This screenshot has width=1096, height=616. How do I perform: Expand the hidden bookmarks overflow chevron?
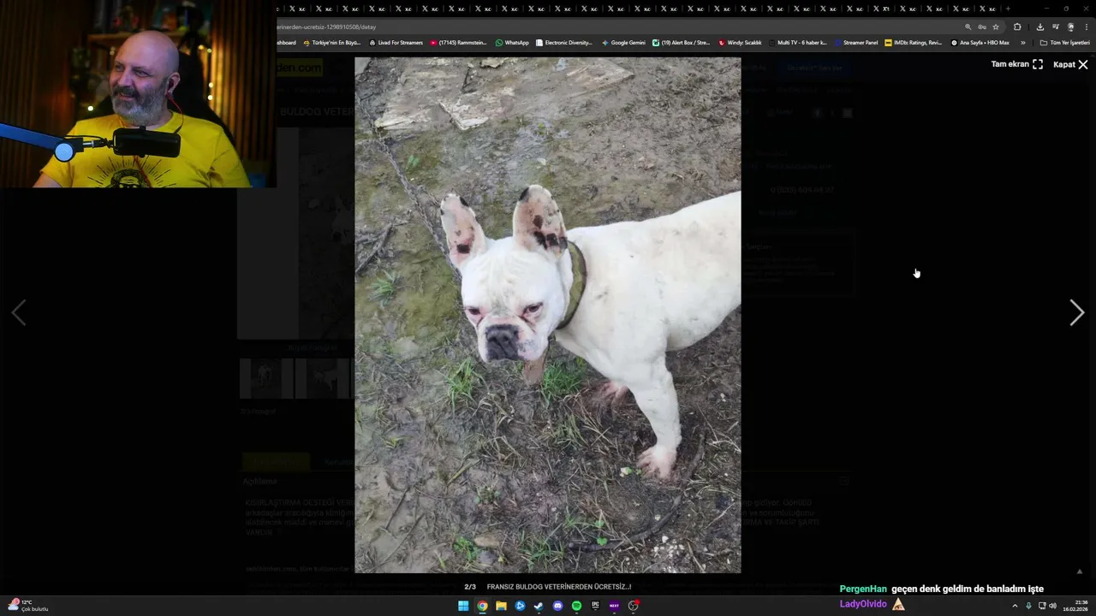pos(1022,42)
